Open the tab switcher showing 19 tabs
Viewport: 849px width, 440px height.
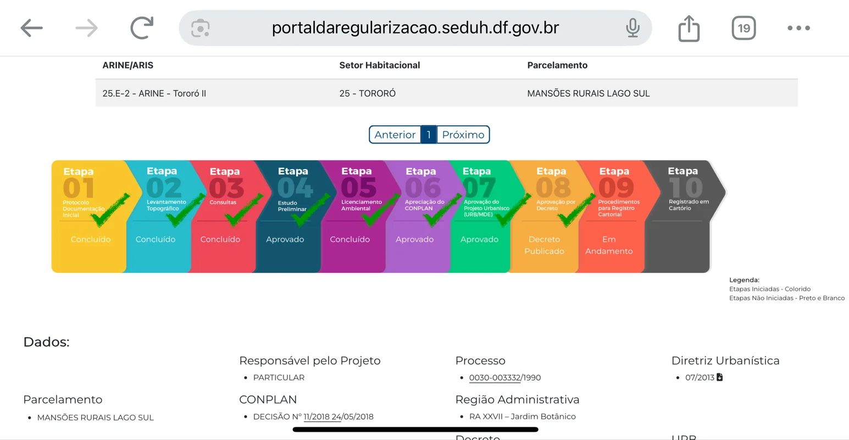coord(743,28)
